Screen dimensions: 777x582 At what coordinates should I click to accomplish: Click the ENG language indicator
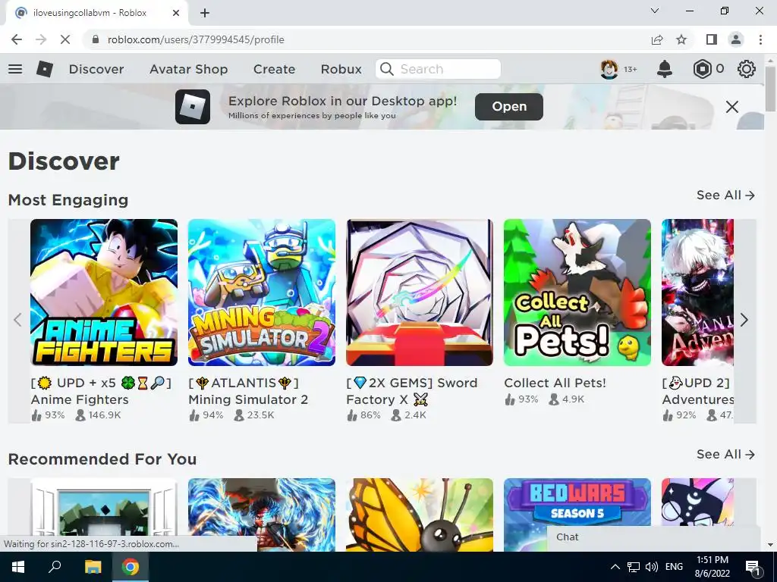pos(674,567)
